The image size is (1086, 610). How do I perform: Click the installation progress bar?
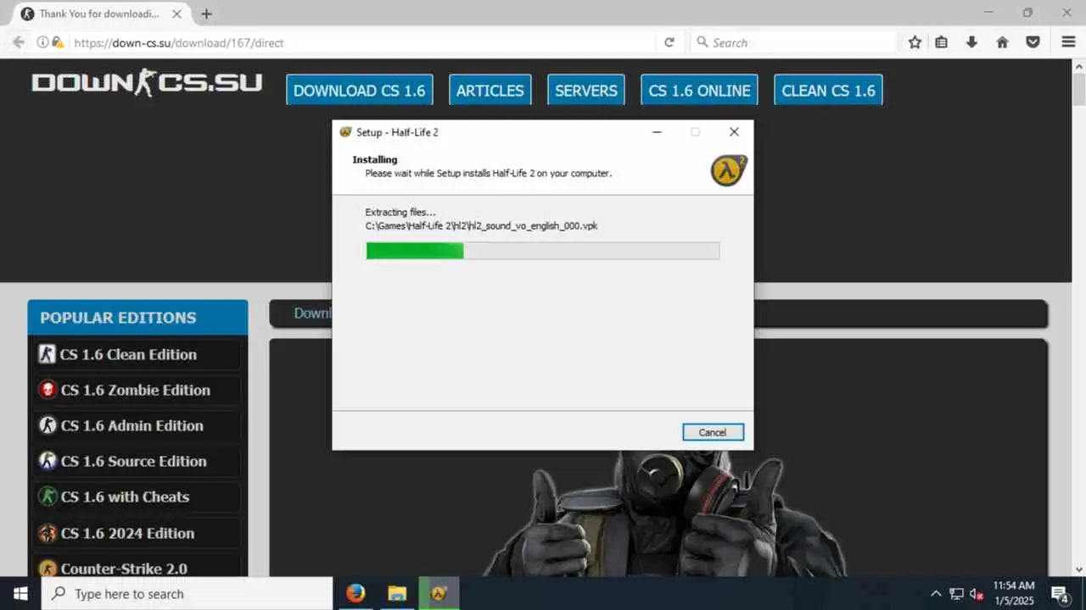coord(543,251)
